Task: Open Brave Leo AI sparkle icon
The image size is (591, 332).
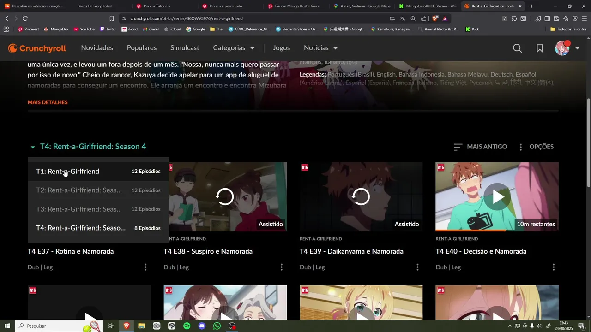Action: (566, 18)
